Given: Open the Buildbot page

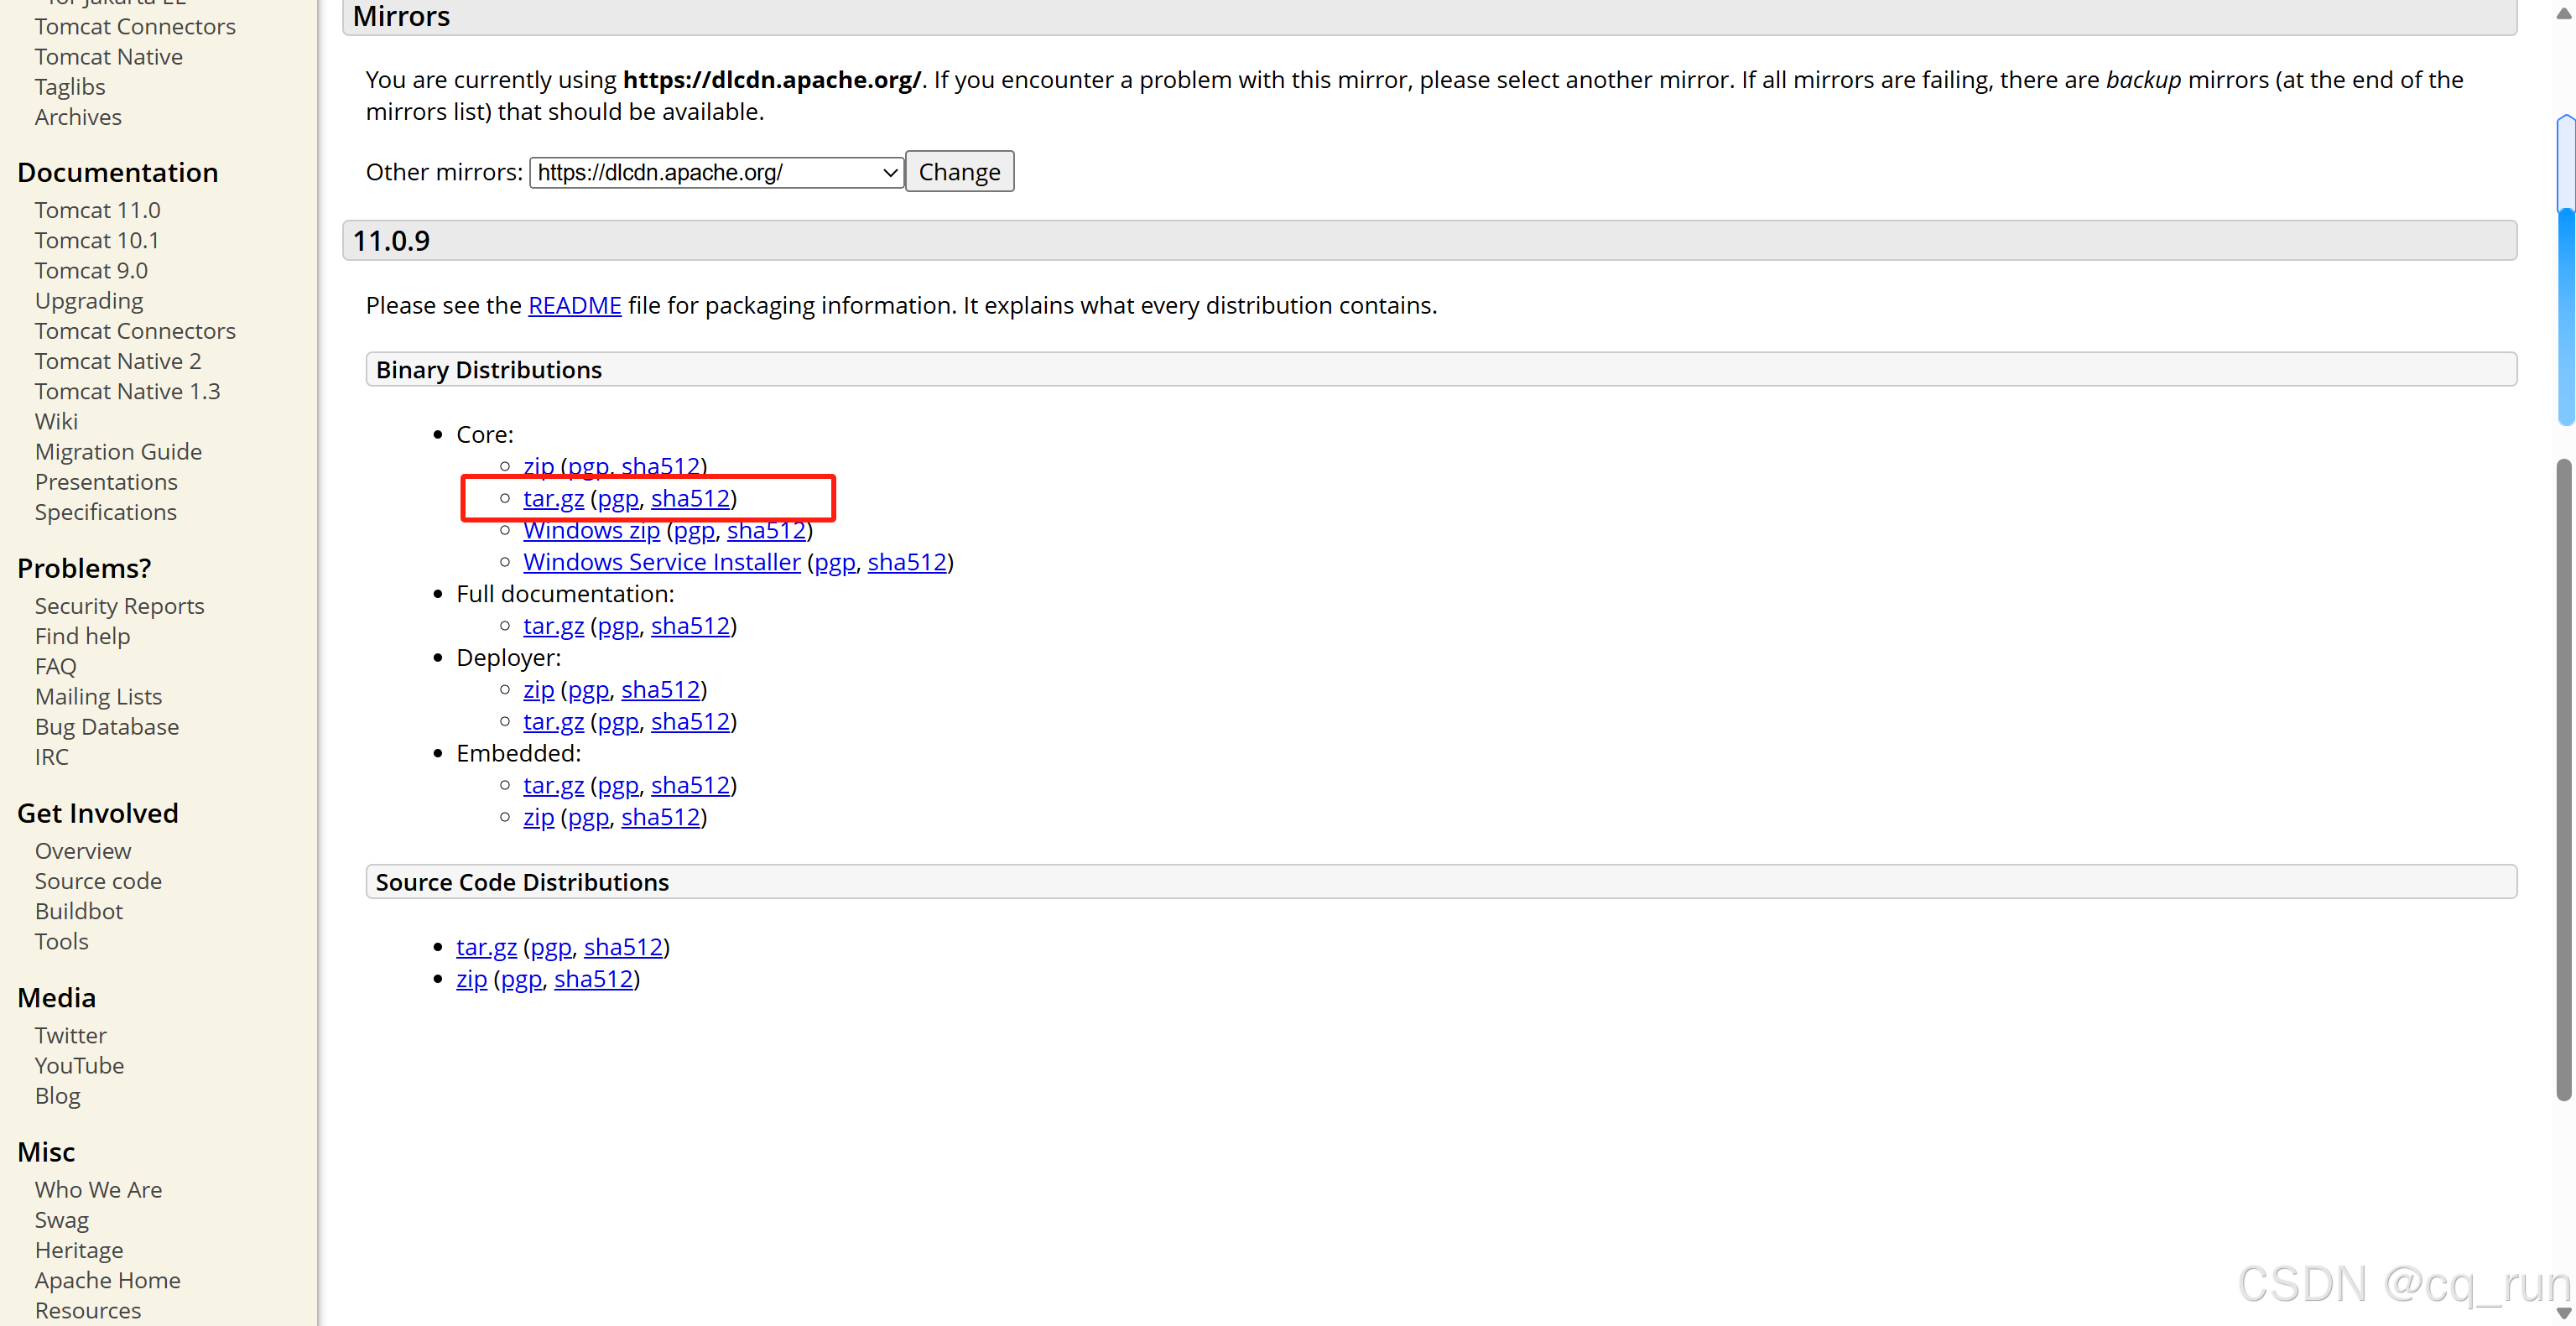Looking at the screenshot, I should pos(79,911).
